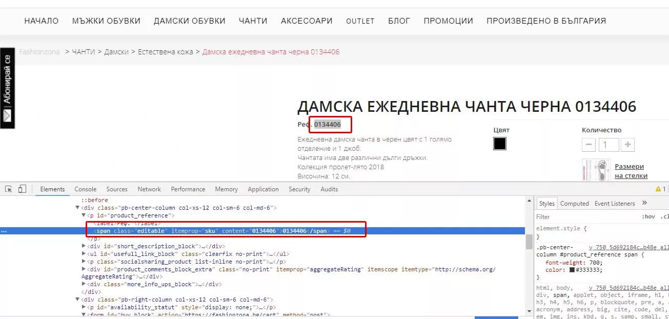Open the МЪЖКИ ОБУВКИ menu
Screen dimensions: 669x319
(106, 21)
